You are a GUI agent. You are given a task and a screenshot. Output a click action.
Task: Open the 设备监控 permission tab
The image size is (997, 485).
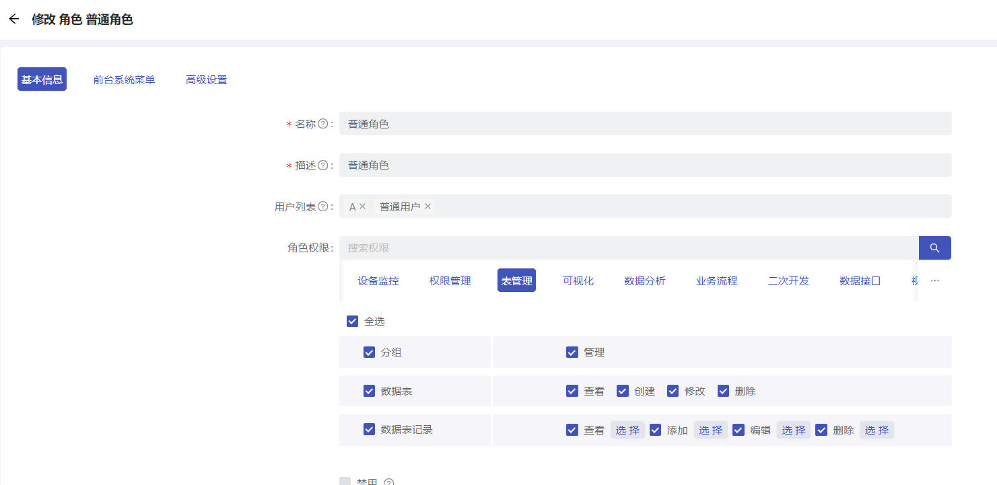coord(378,281)
